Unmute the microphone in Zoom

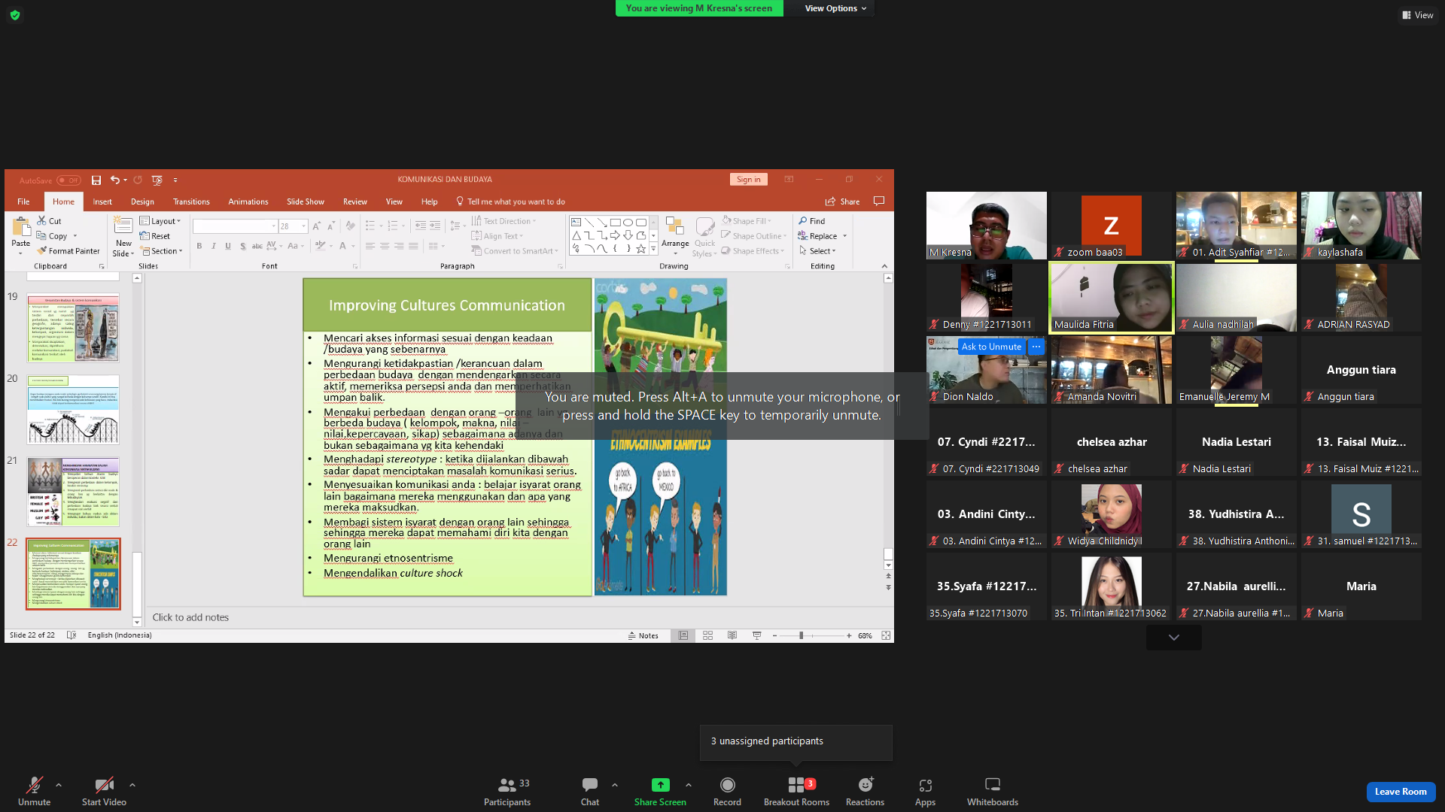coord(34,791)
